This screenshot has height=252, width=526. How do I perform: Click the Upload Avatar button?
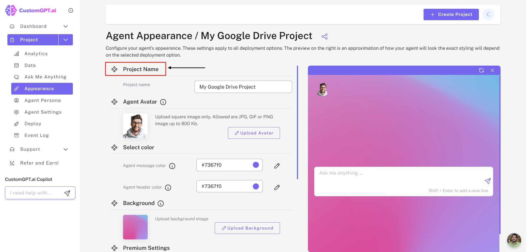254,133
